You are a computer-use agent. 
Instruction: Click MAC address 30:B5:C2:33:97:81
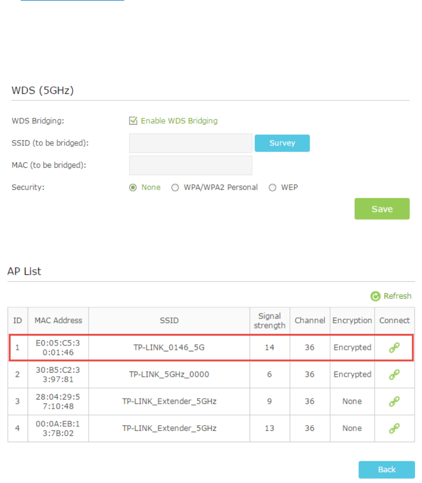pyautogui.click(x=58, y=374)
